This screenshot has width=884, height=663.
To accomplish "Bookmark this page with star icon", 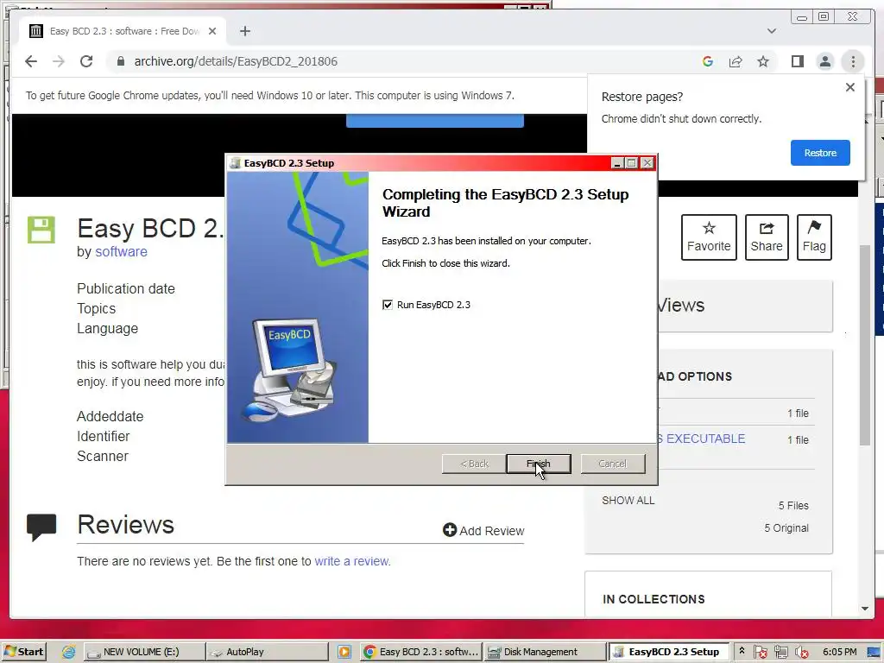I will (x=763, y=61).
